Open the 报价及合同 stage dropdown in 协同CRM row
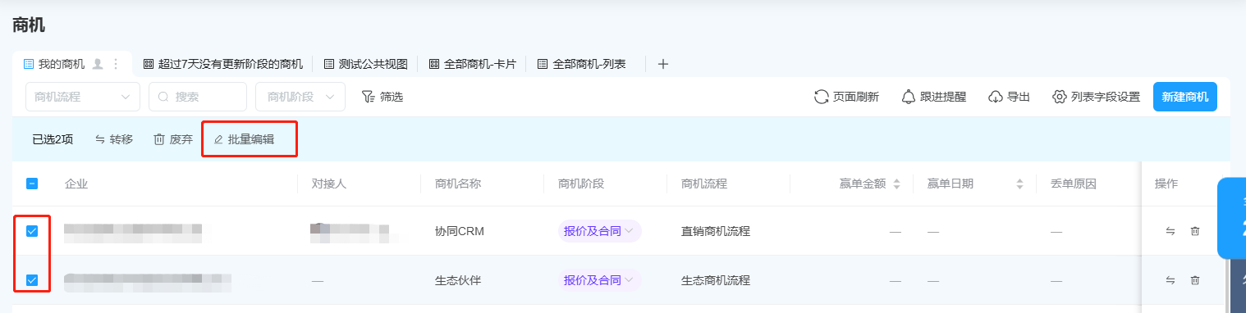 599,231
